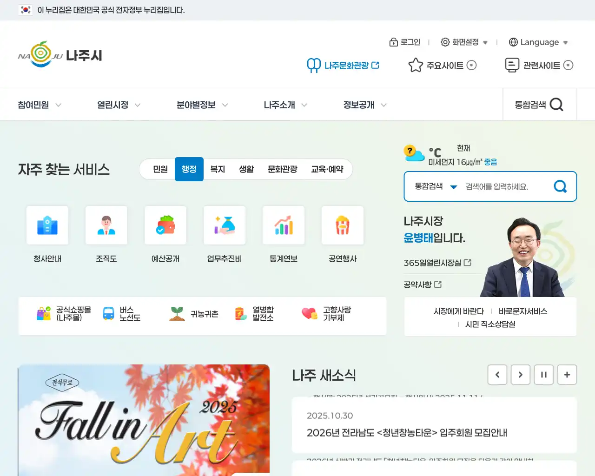This screenshot has height=476, width=595.
Task: Click the 업무추진비 money bag icon
Action: 224,225
